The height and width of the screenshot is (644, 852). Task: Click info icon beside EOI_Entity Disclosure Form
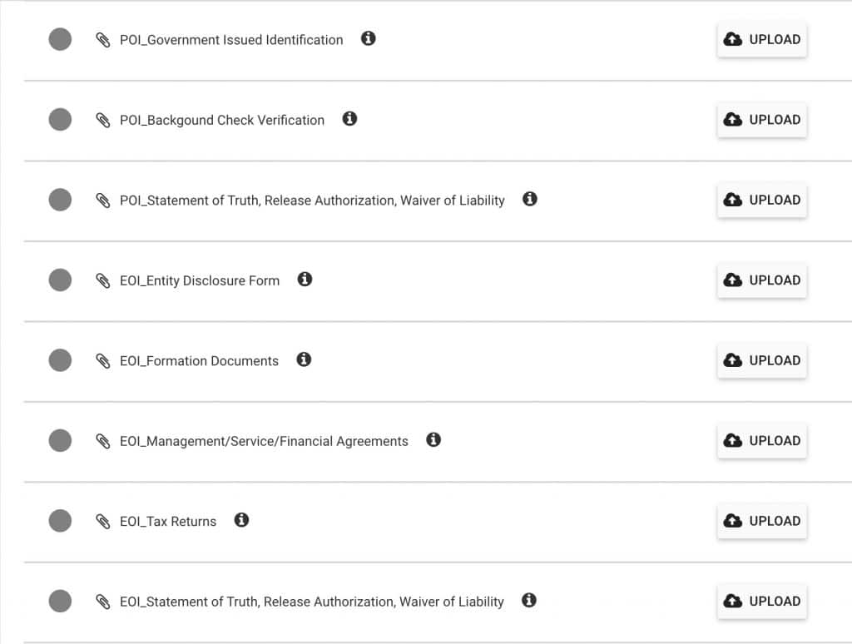305,280
